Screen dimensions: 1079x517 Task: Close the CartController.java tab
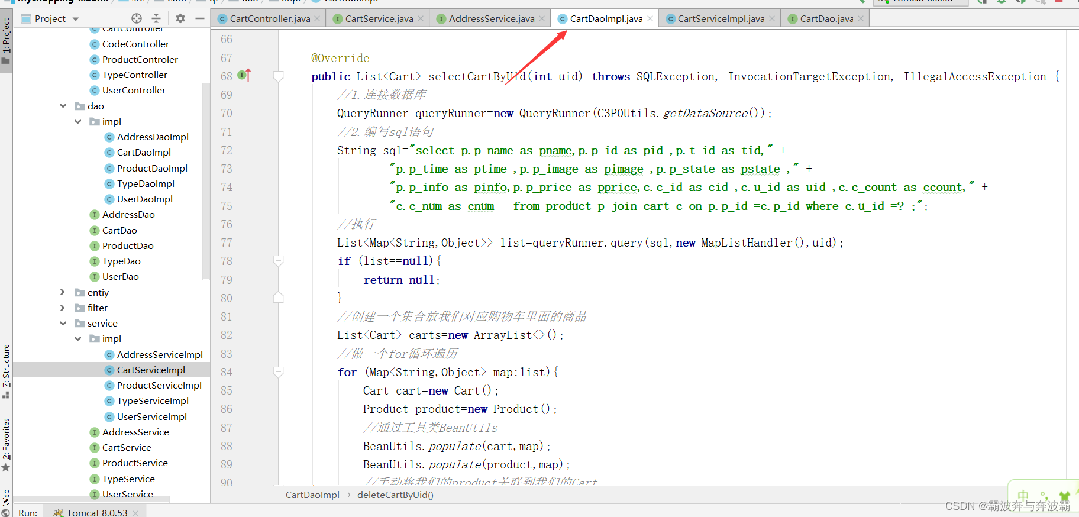coord(317,19)
